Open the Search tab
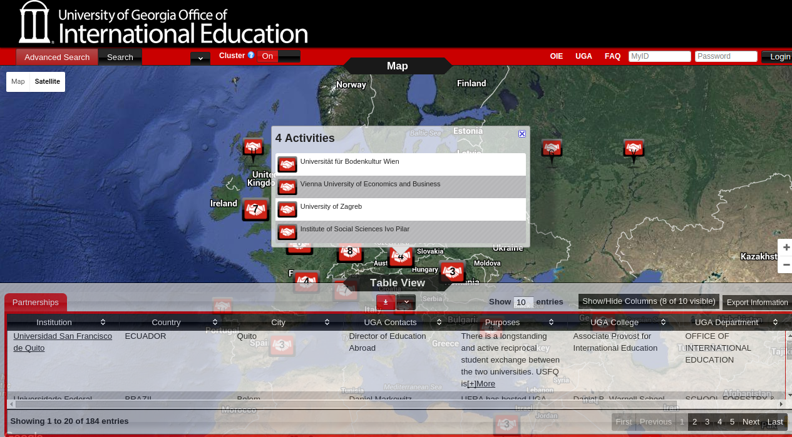Image resolution: width=792 pixels, height=437 pixels. [x=120, y=57]
